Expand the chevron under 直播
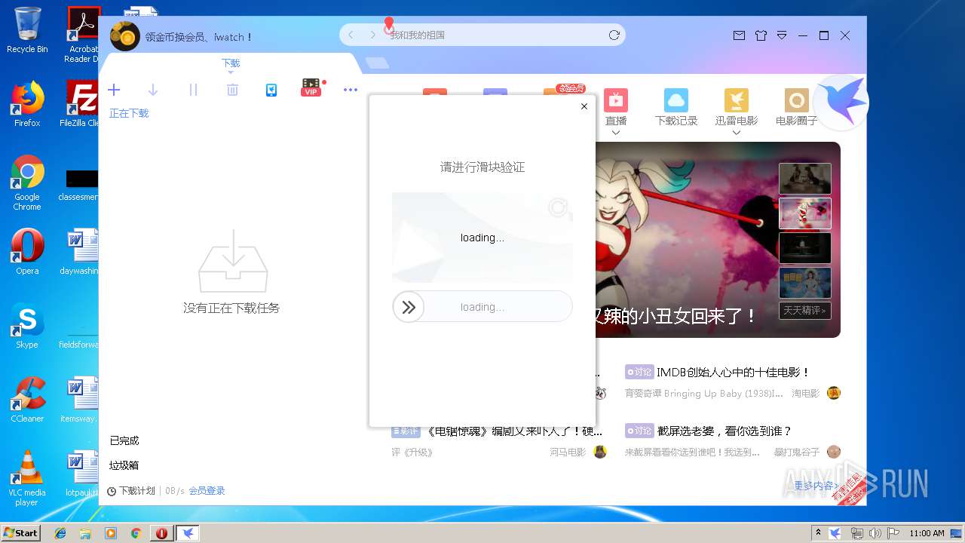965x543 pixels. pyautogui.click(x=616, y=133)
